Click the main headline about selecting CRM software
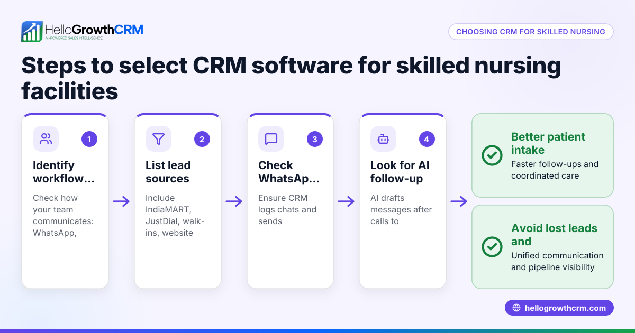 291,78
